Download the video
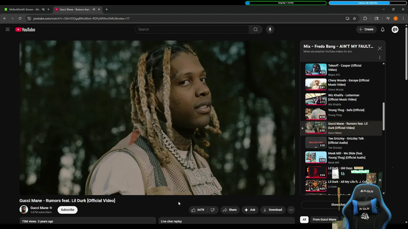408x229 pixels. pyautogui.click(x=273, y=210)
